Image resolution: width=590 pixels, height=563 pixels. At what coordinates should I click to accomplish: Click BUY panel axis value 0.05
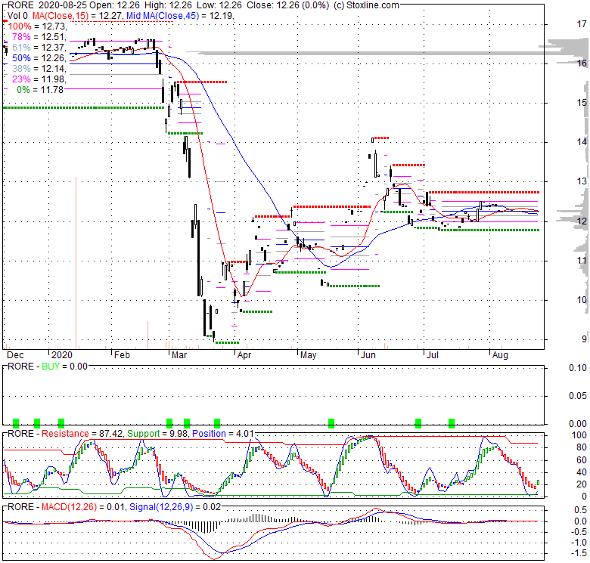(578, 396)
